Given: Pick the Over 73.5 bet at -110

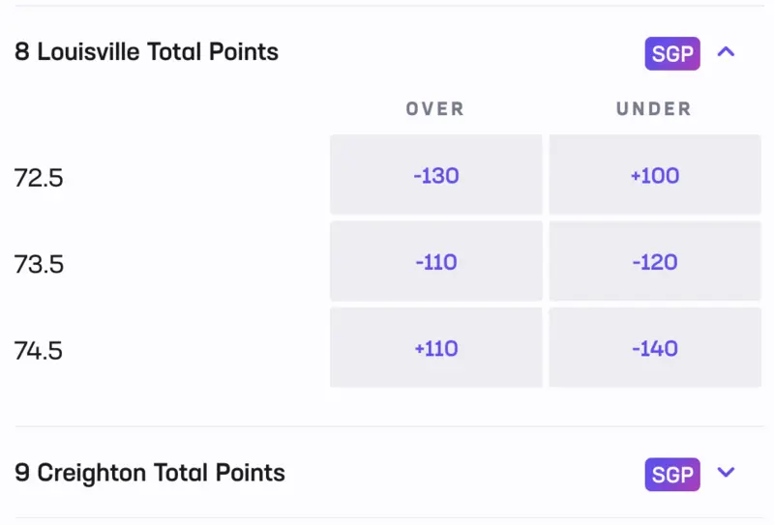Looking at the screenshot, I should click(436, 261).
